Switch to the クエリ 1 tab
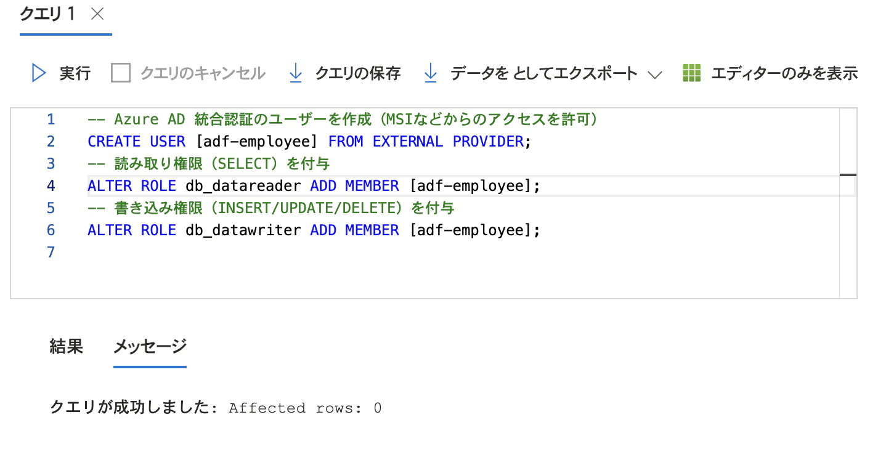Viewport: 870px width, 452px height. 48,14
